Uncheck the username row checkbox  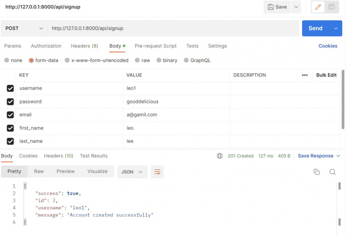(10, 88)
